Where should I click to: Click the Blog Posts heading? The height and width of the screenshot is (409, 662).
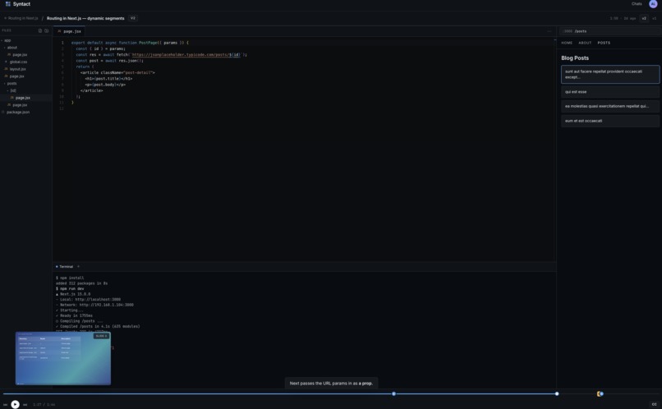[575, 58]
